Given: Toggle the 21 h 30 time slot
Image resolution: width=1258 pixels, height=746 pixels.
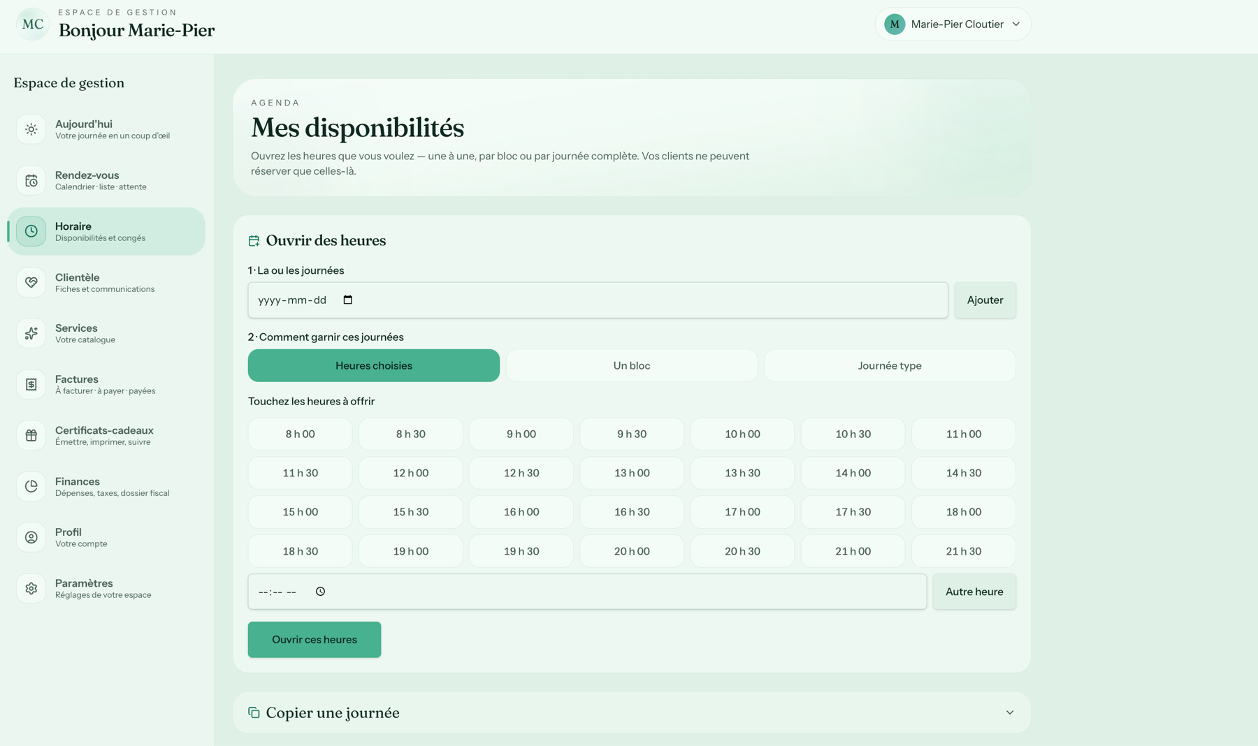Looking at the screenshot, I should click(x=964, y=551).
